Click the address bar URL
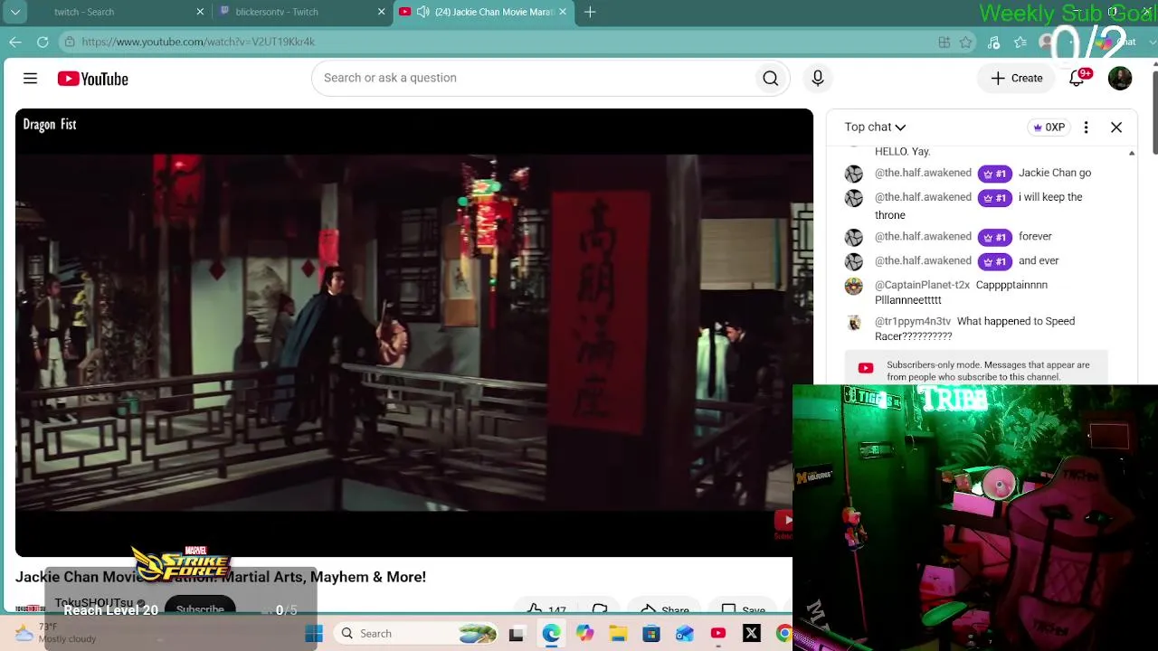1158x651 pixels. coord(198,42)
